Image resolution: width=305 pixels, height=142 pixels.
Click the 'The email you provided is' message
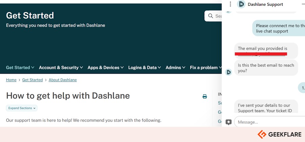tap(266, 51)
